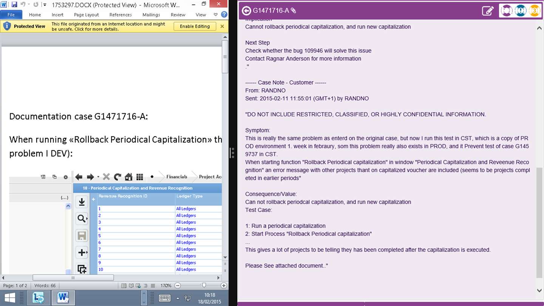Click the Word horizontal scrollbar thumb
Viewport: 544px width, 306px height.
[x=73, y=278]
